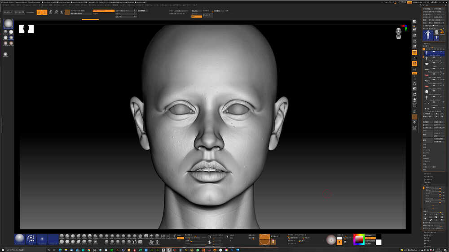
Task: Pick a hue in the bottom color picker square
Action: coord(359,240)
